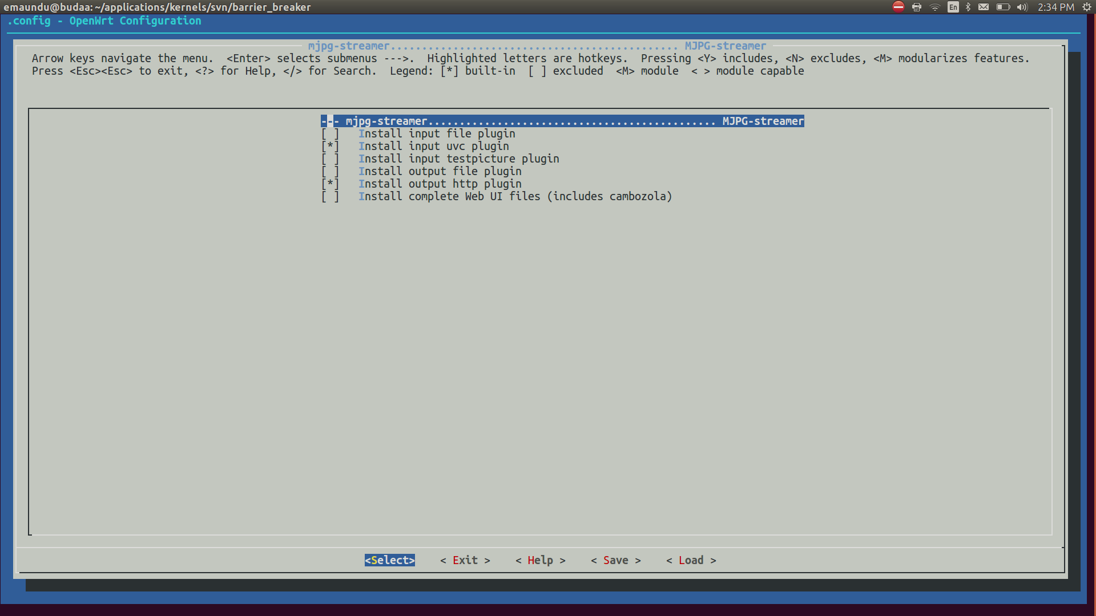Select the highlighted mjpg-streamer menu entry
This screenshot has height=616, width=1096.
tap(562, 121)
